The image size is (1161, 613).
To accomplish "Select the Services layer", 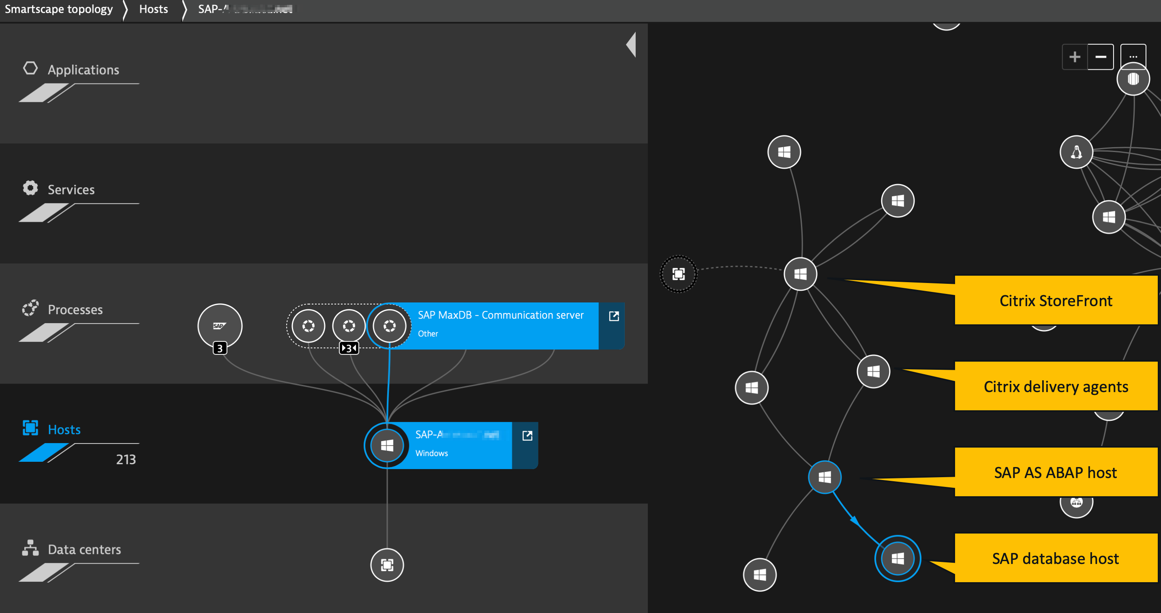I will tap(71, 190).
